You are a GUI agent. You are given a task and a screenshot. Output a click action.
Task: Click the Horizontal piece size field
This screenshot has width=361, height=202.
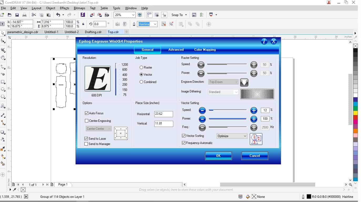coord(164,114)
